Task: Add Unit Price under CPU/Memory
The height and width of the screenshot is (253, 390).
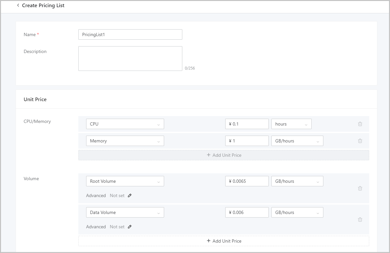Action: [x=224, y=155]
